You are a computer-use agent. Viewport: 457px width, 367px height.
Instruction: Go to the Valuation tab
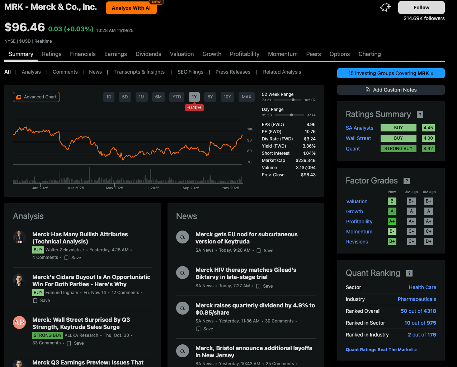click(x=182, y=54)
